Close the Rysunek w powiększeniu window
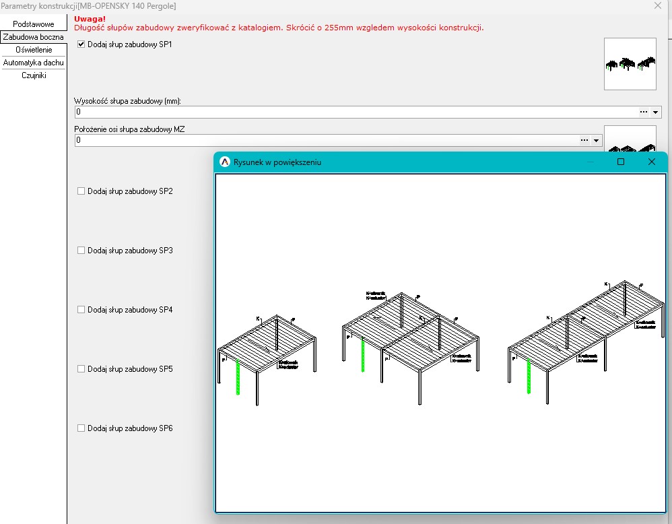Image resolution: width=672 pixels, height=524 pixels. pyautogui.click(x=651, y=162)
